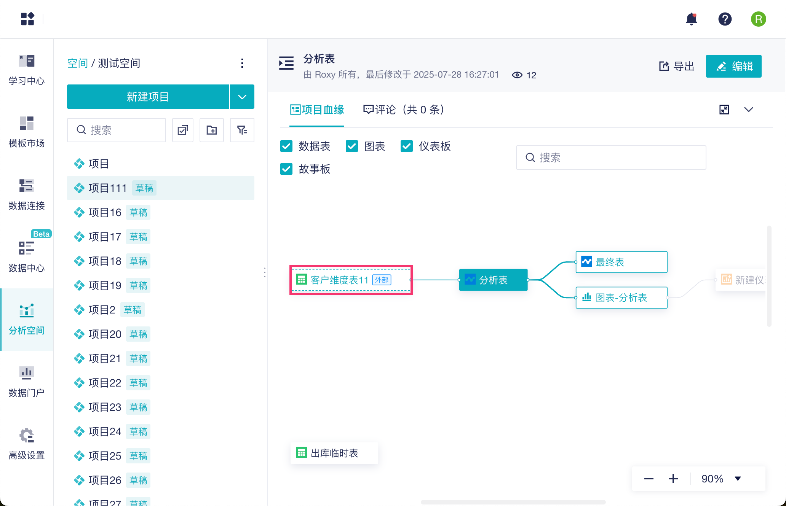
Task: Click the new folder icon
Action: pos(212,130)
